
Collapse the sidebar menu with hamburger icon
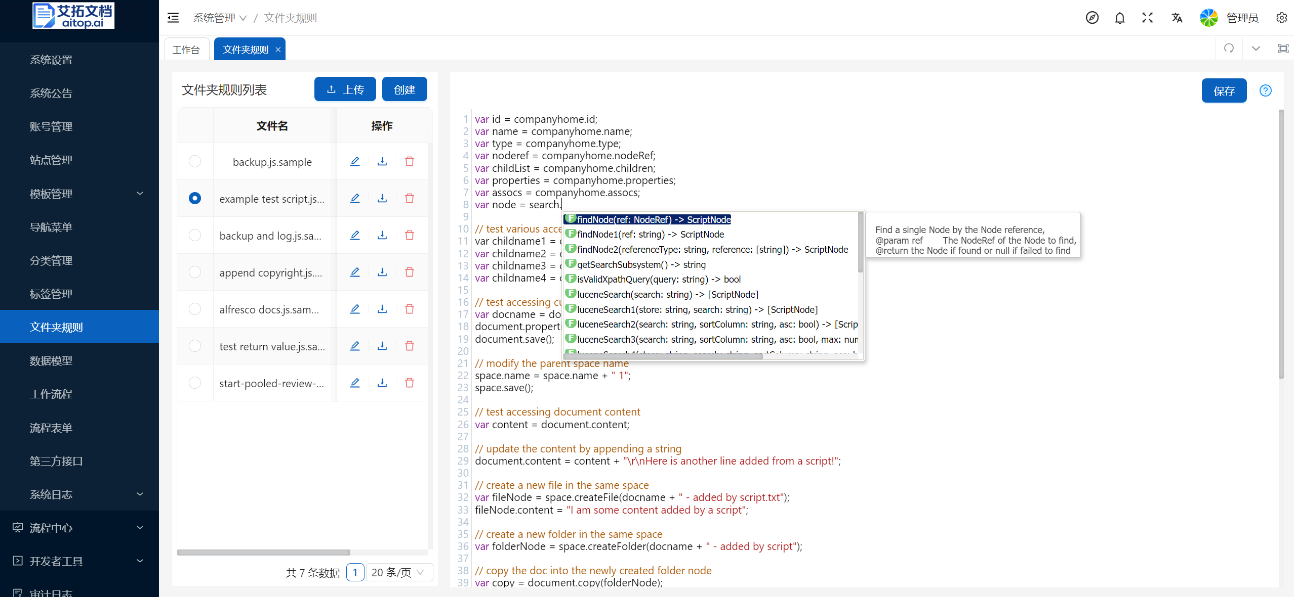(173, 18)
